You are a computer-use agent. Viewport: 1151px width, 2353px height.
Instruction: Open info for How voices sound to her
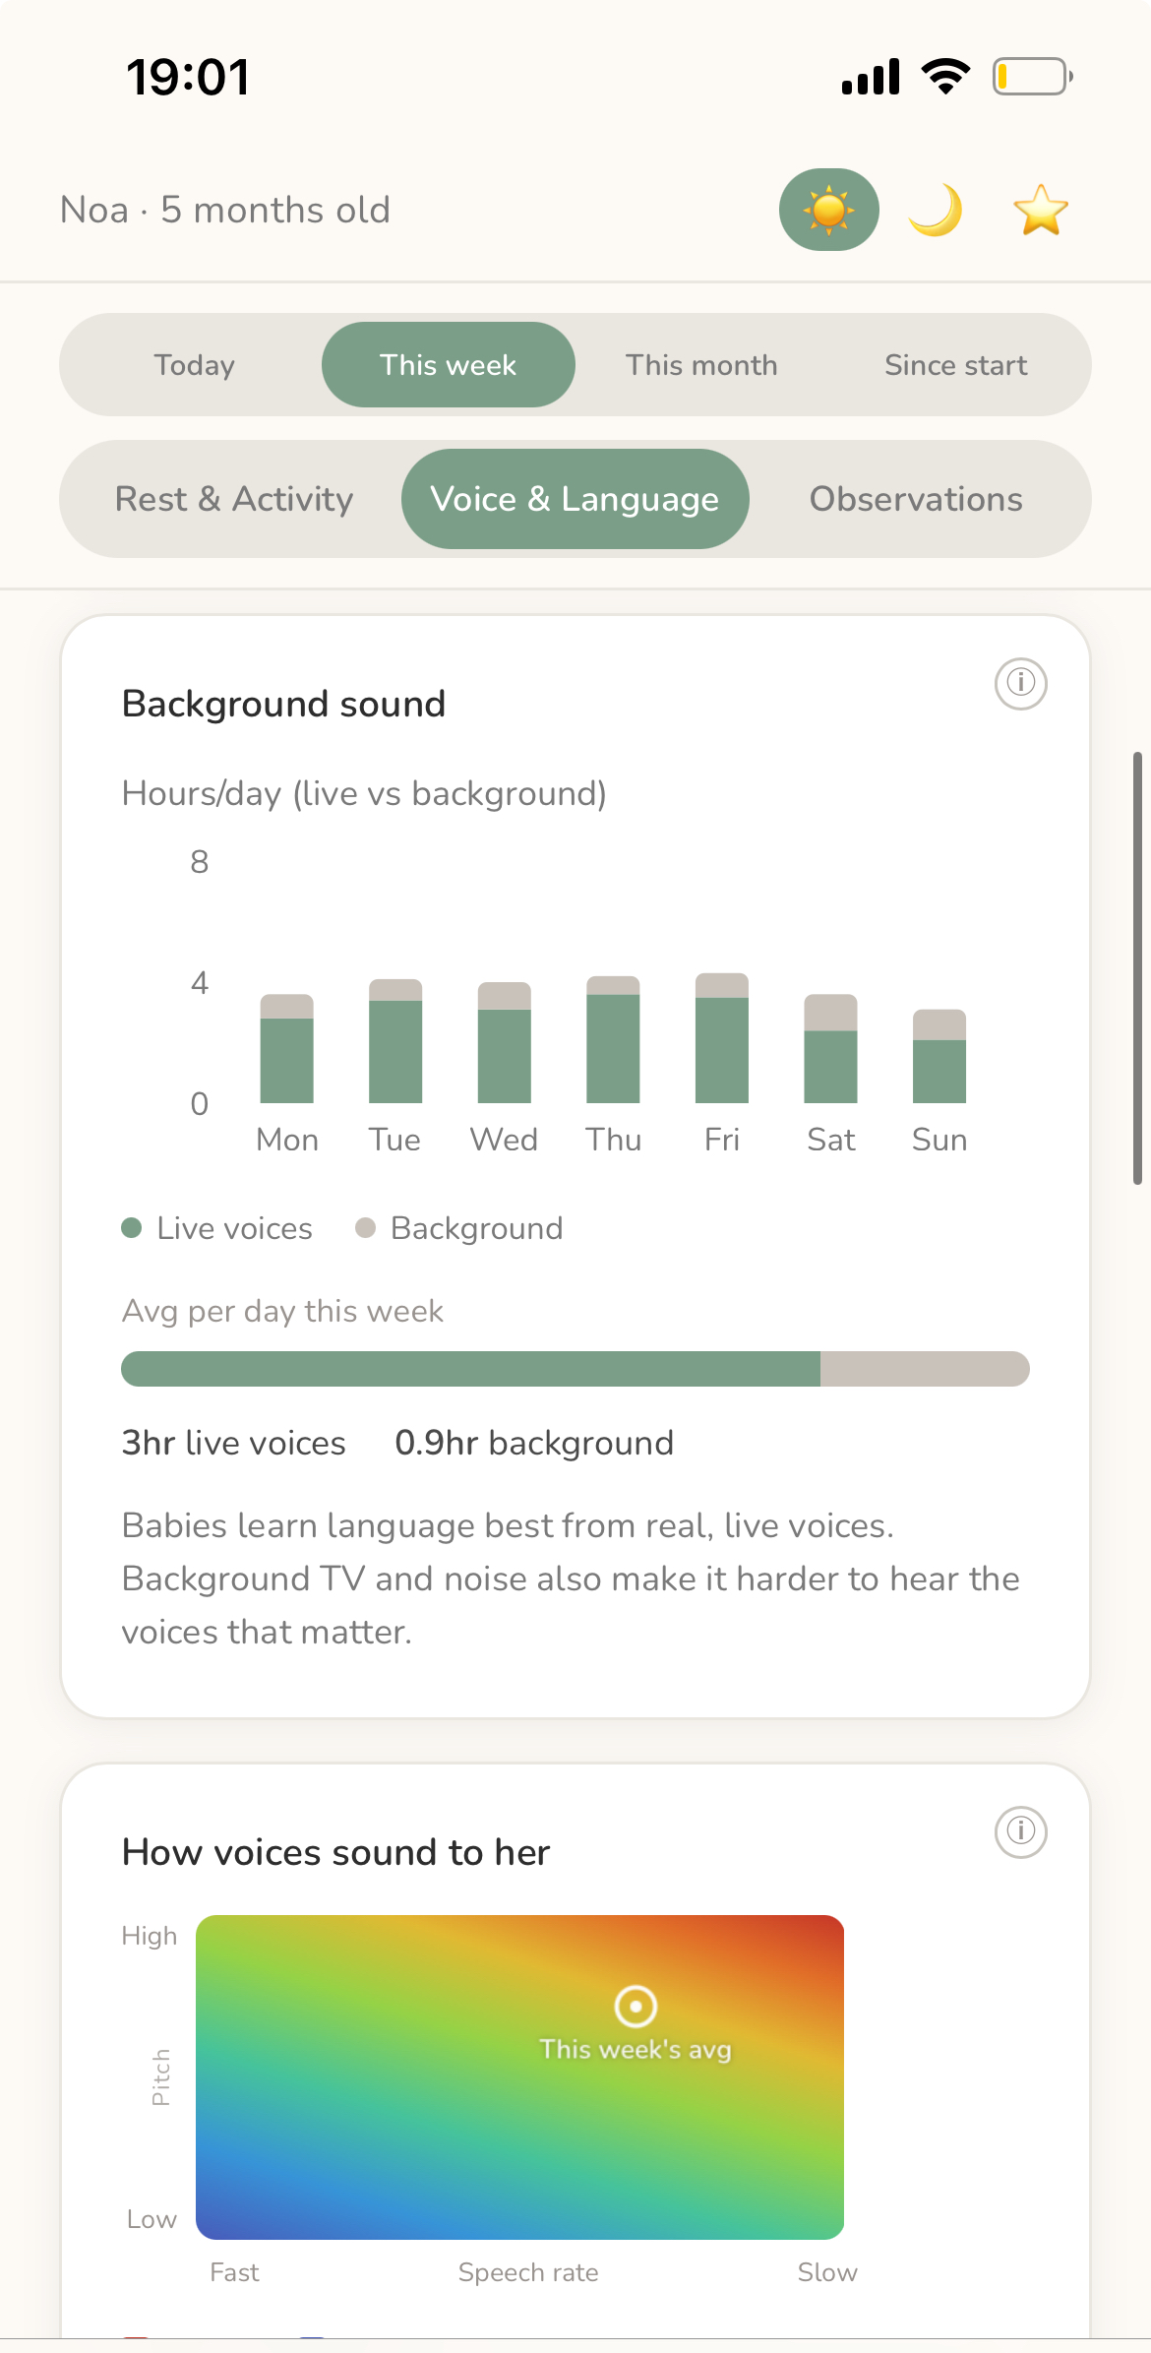pyautogui.click(x=1021, y=1830)
